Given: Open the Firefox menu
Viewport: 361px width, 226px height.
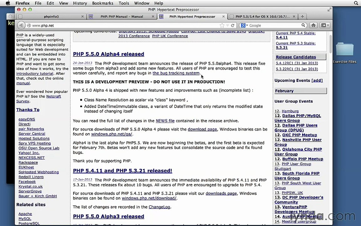Looking at the screenshot, I should click(x=23, y=3).
